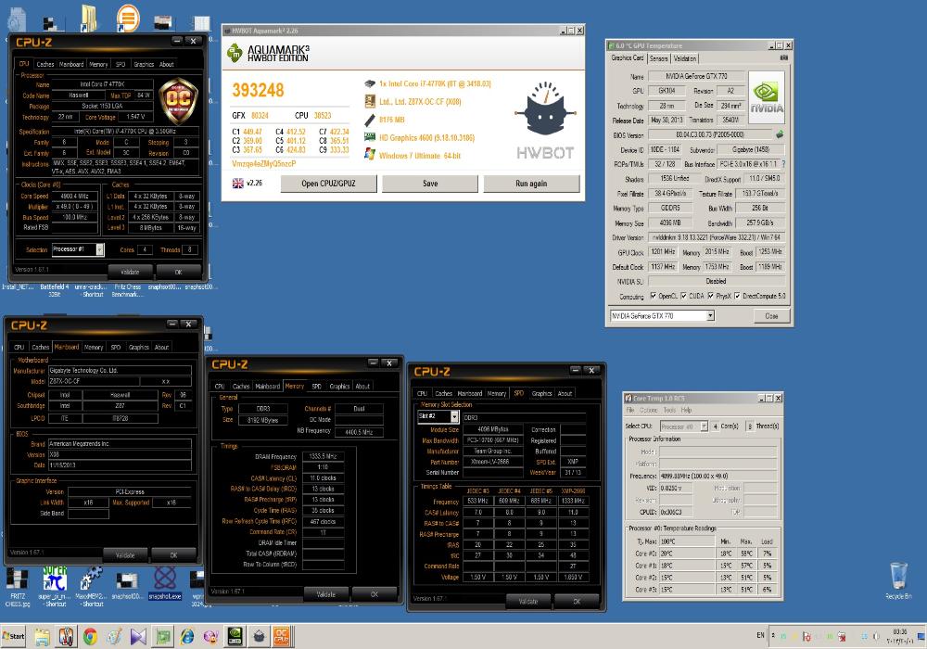
Task: Open the Paint icon in the taskbar
Action: tap(114, 637)
